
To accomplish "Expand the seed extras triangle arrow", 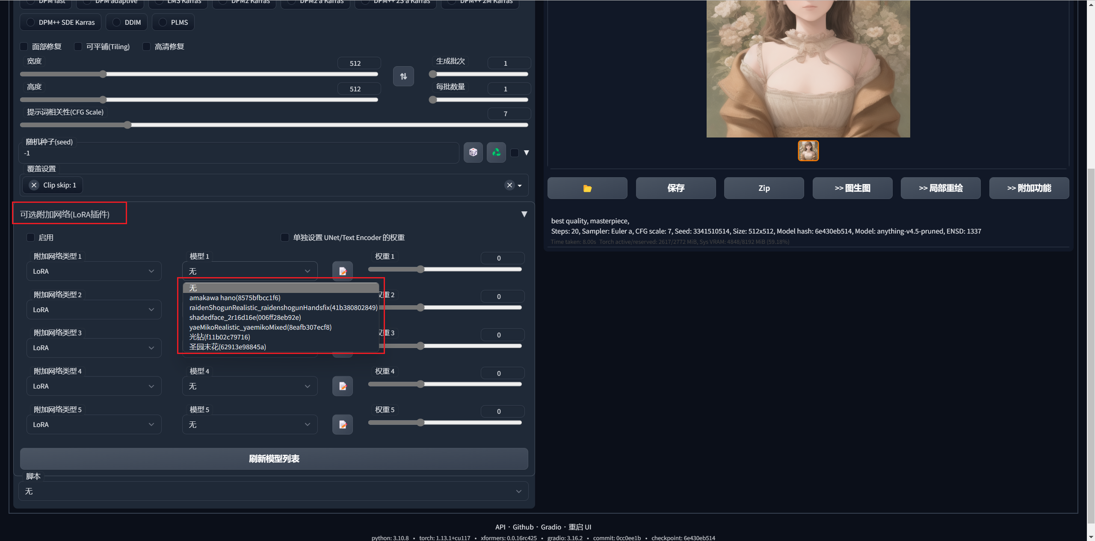I will (527, 153).
